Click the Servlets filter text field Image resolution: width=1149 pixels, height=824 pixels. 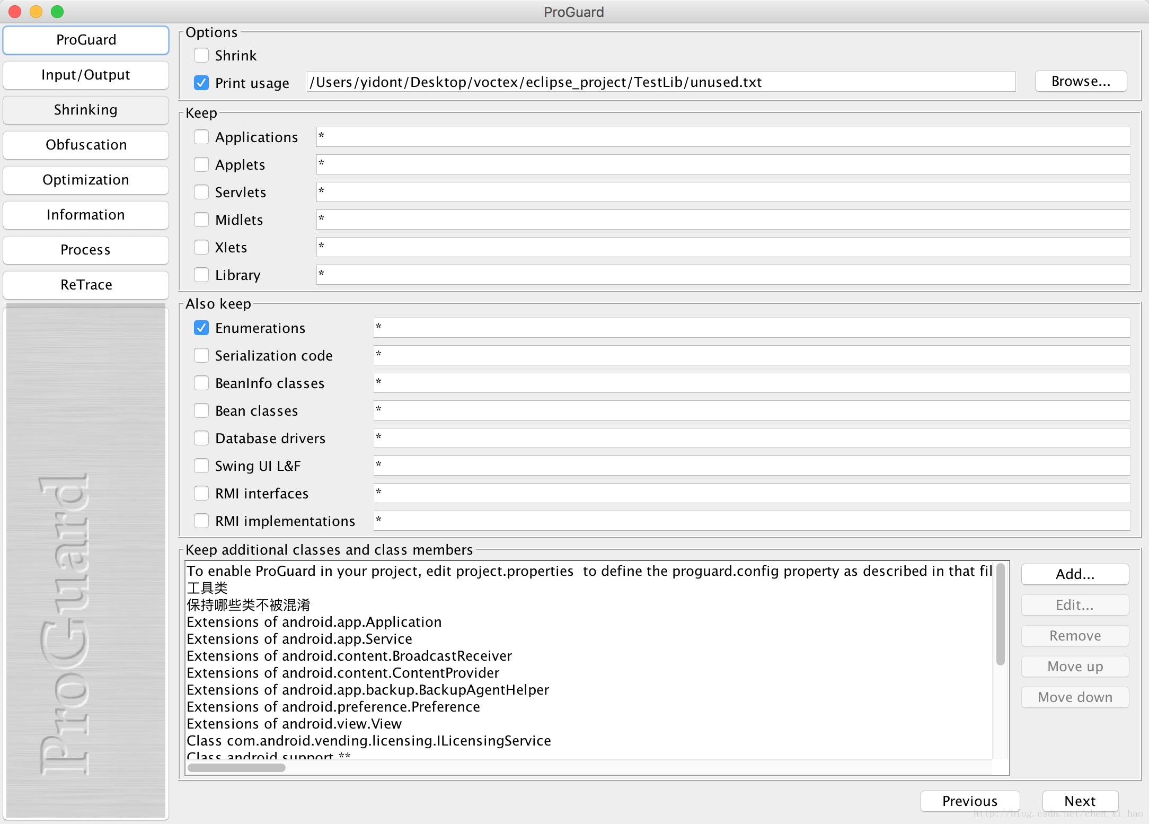tap(723, 192)
